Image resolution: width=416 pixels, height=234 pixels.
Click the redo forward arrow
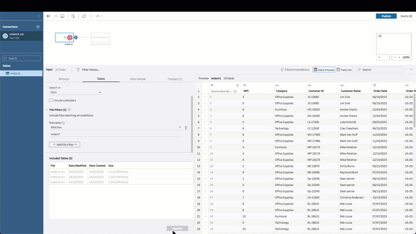55,16
